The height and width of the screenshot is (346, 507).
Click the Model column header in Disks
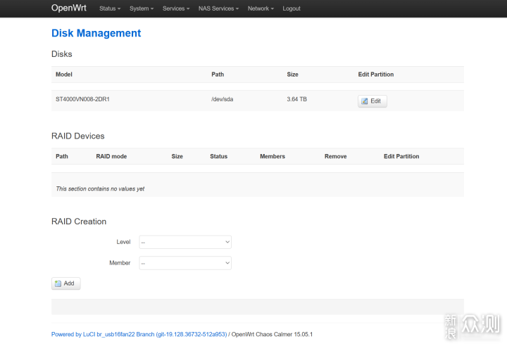click(64, 75)
